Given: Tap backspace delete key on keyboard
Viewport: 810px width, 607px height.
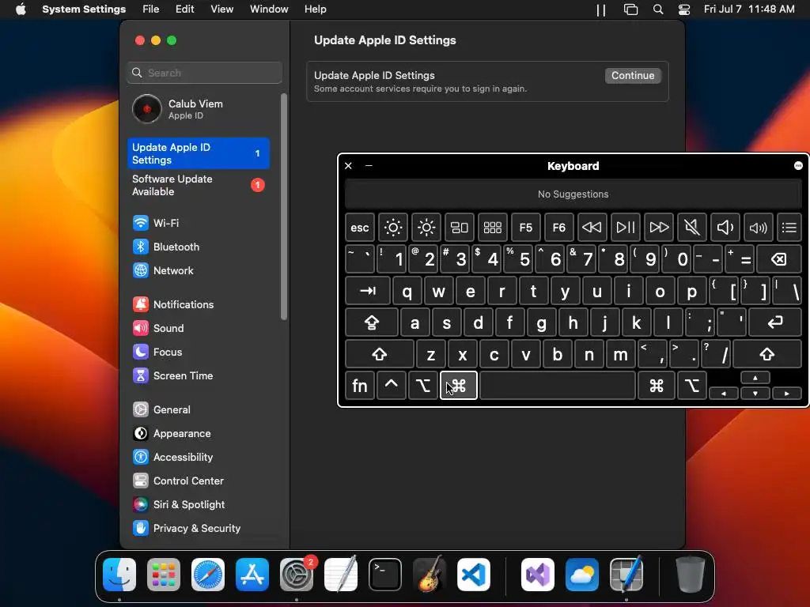Looking at the screenshot, I should 779,259.
